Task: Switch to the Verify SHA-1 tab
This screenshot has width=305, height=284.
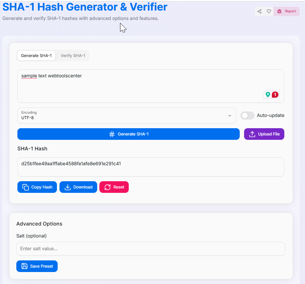Action: coord(73,56)
